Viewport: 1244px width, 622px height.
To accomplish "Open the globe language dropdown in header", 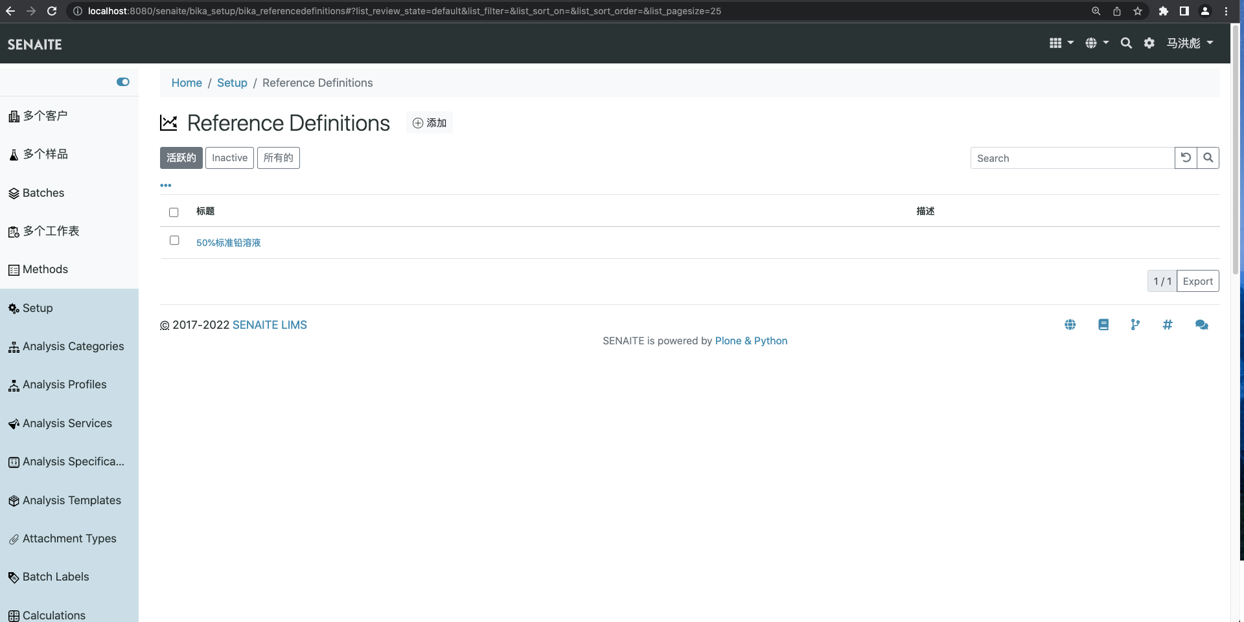I will [1097, 43].
